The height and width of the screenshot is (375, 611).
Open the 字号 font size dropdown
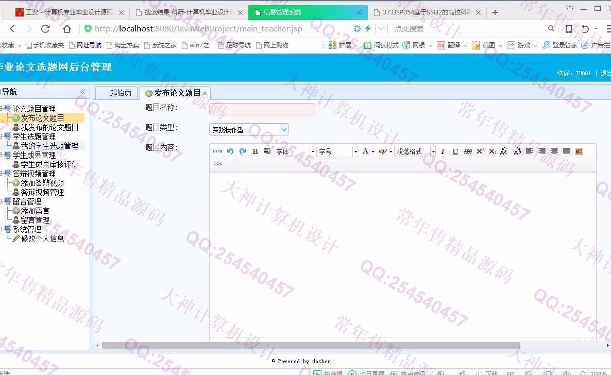pos(355,151)
